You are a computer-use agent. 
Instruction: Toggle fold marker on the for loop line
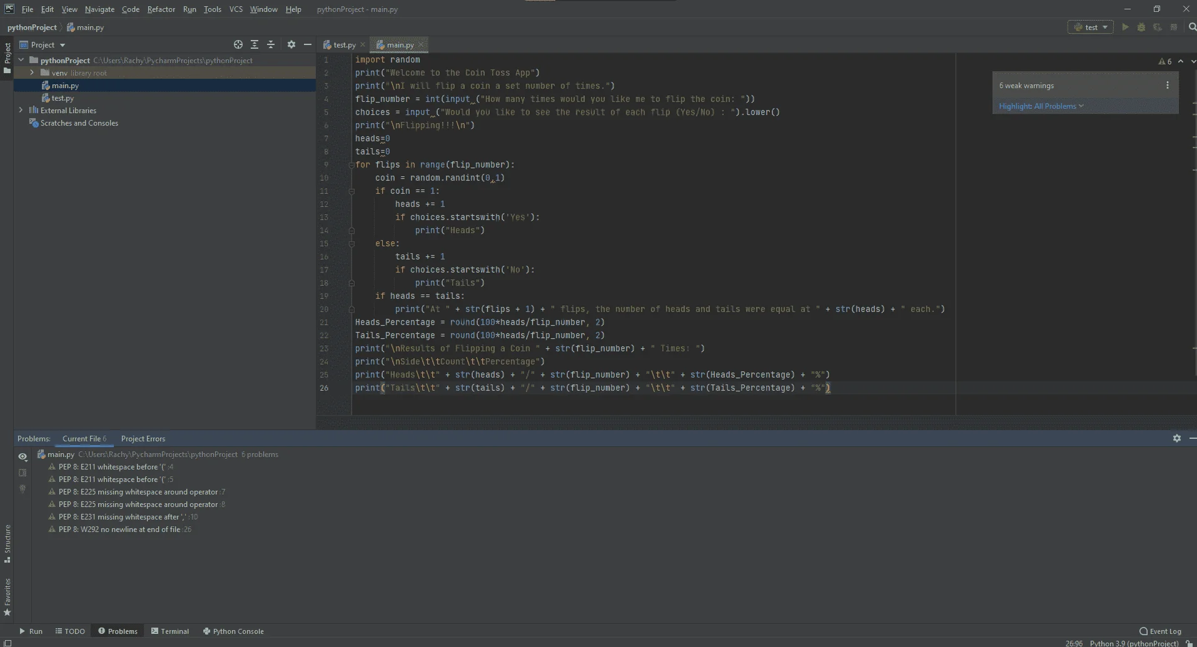point(351,165)
